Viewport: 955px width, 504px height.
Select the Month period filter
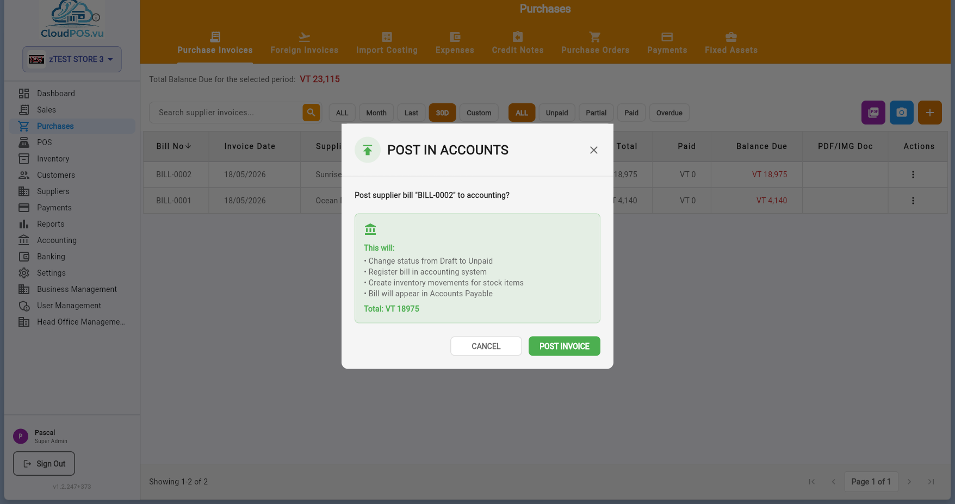(x=376, y=113)
